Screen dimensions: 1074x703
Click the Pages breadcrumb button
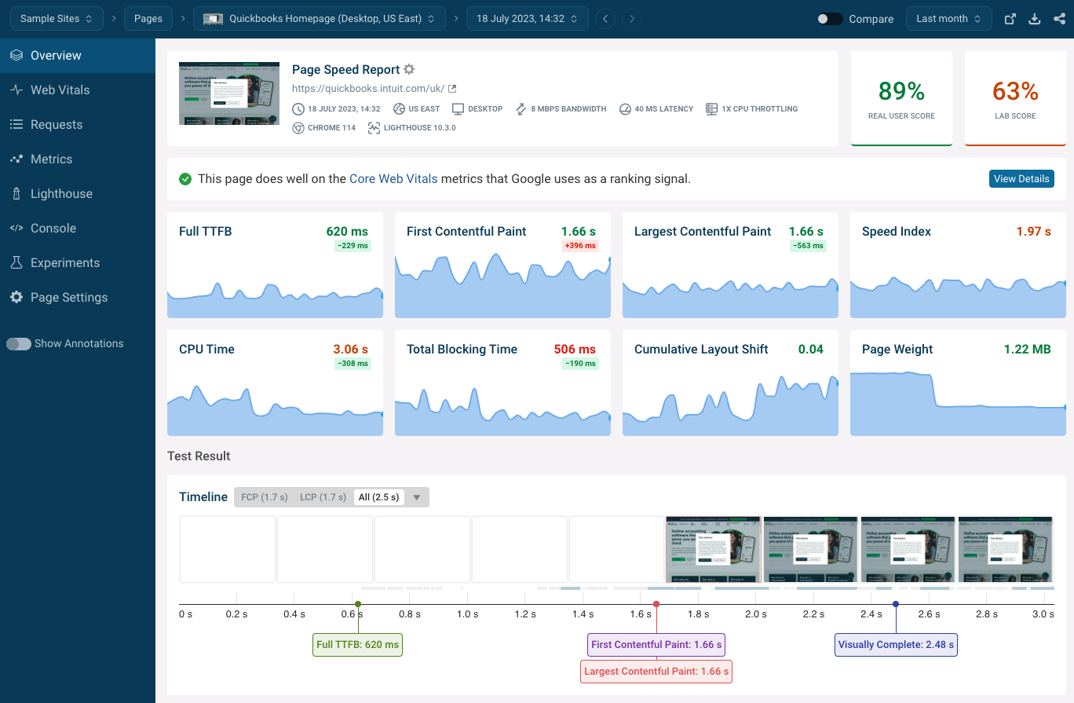148,19
